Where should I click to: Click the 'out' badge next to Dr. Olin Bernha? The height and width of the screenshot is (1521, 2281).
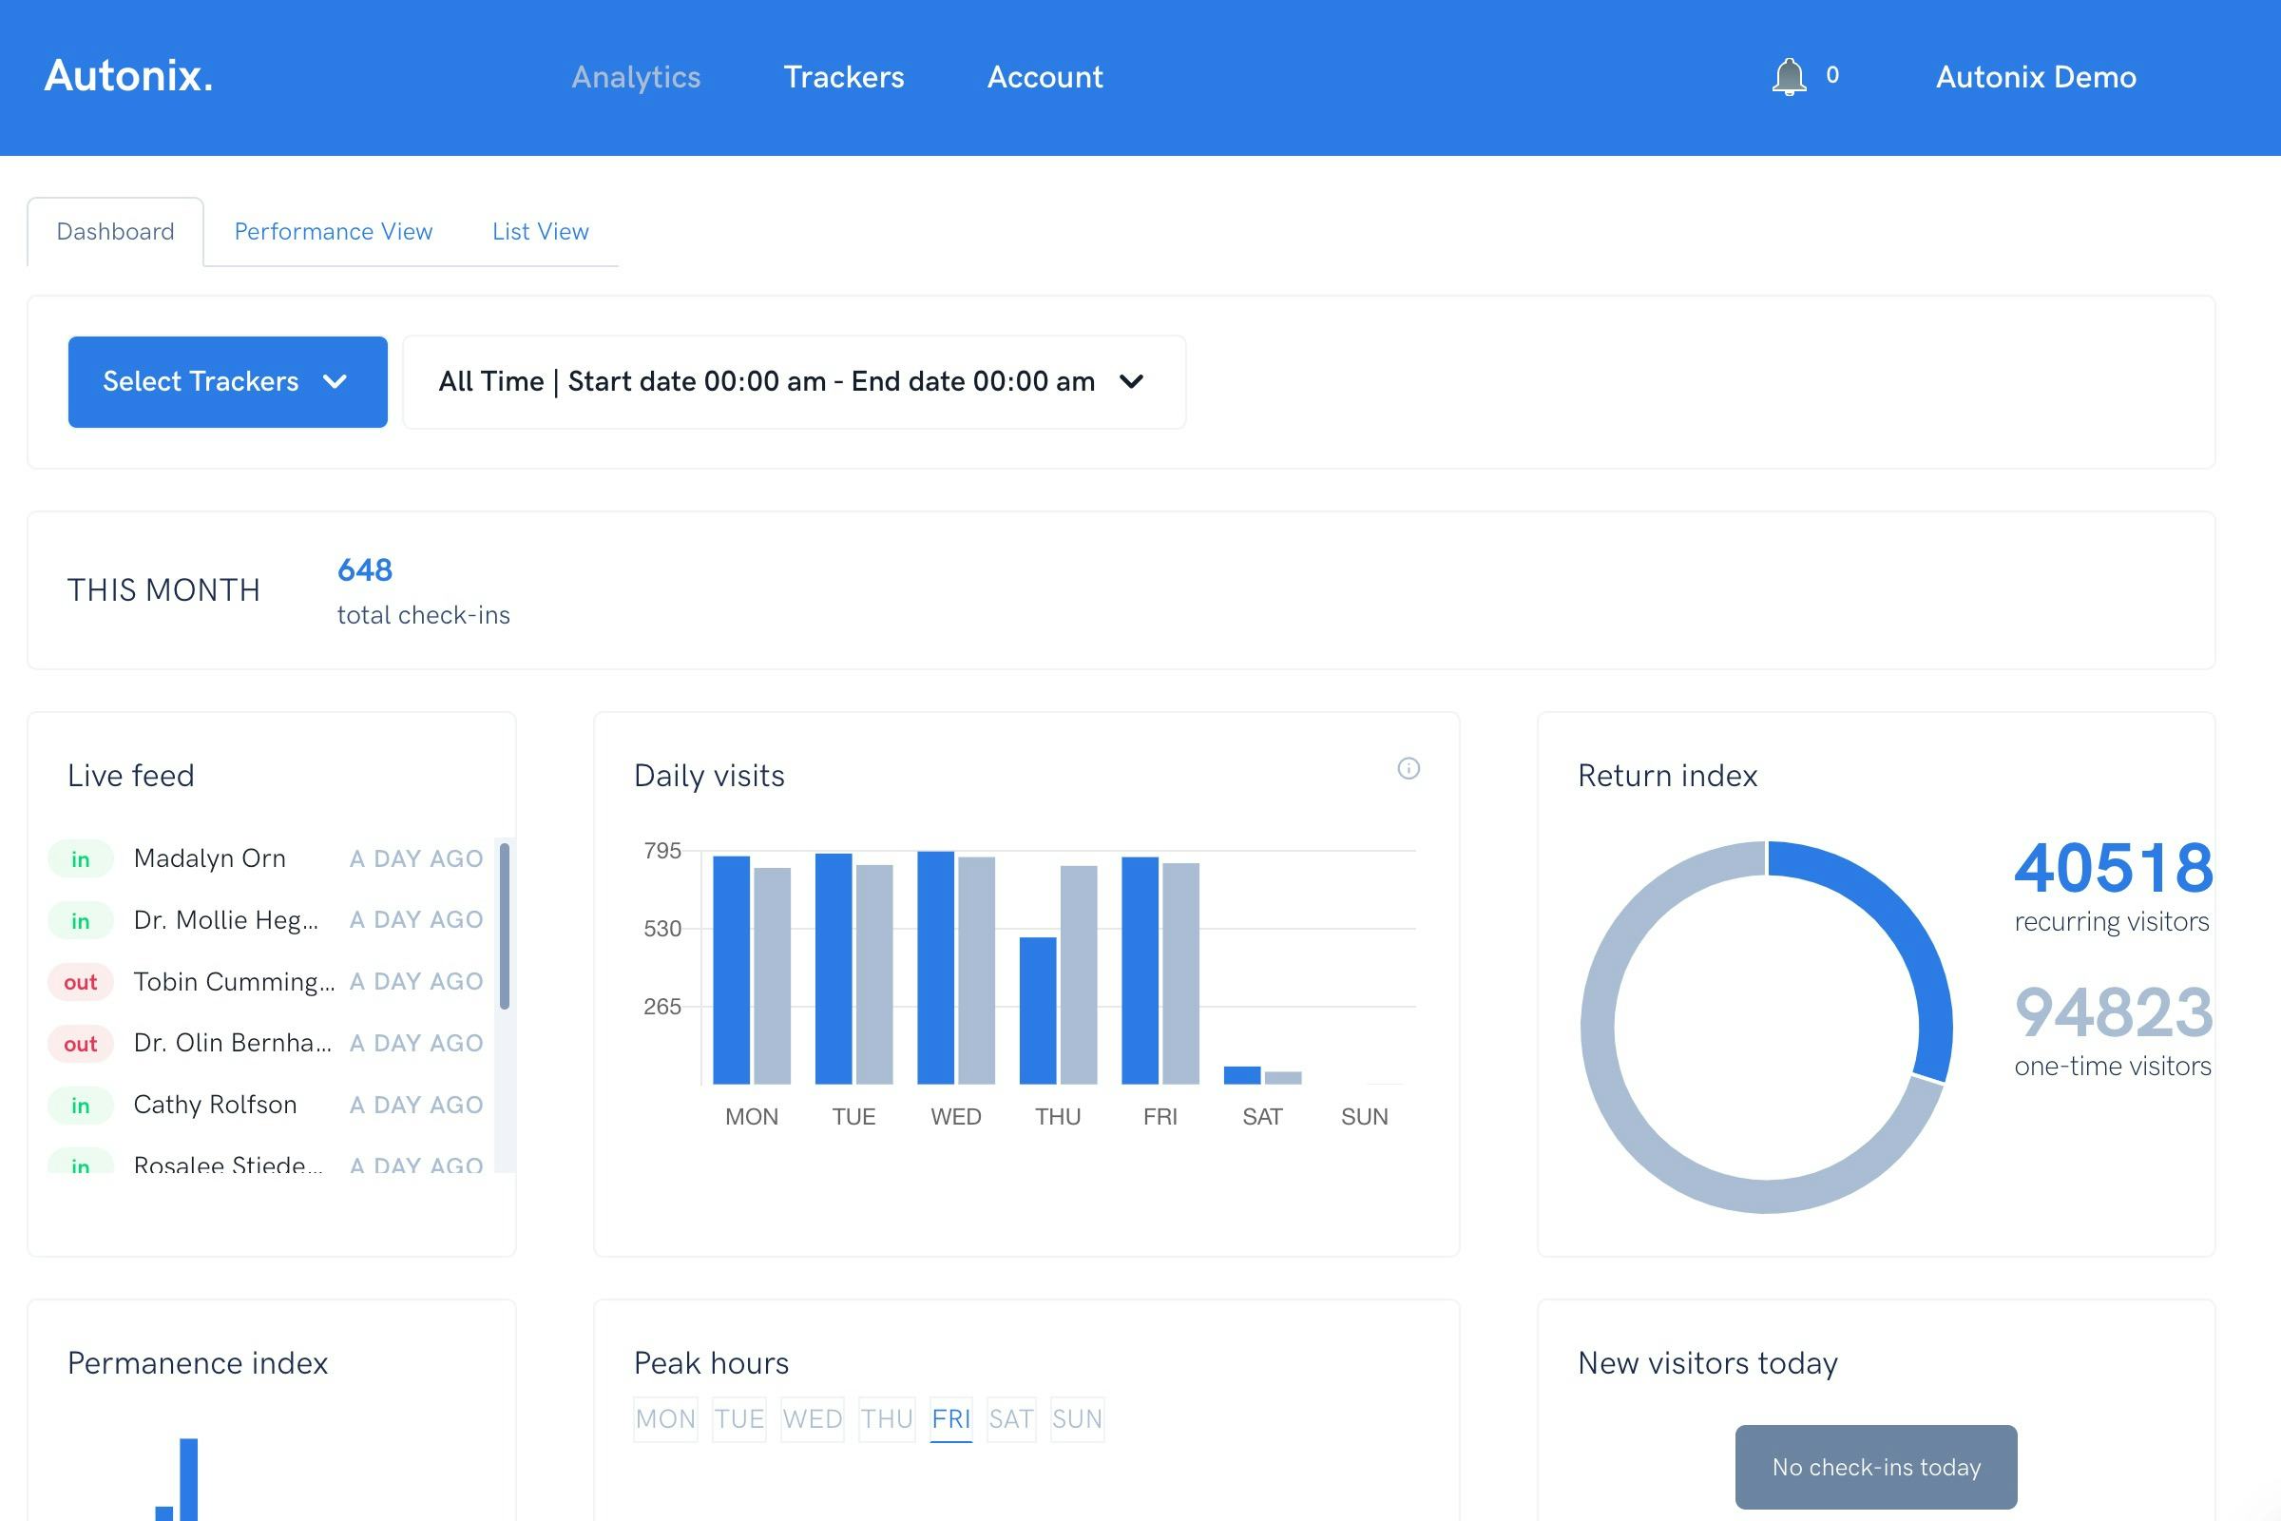[x=81, y=1043]
